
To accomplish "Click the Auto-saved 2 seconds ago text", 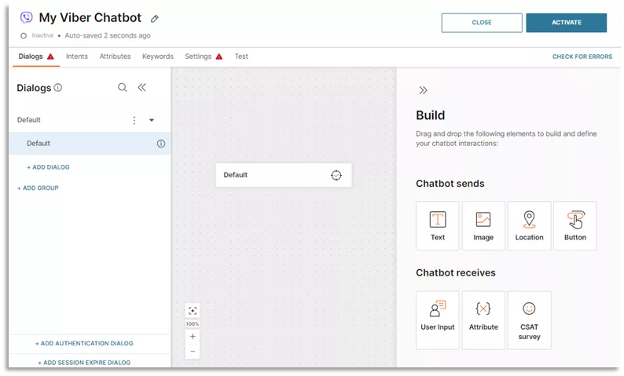I will [108, 35].
